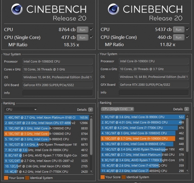This screenshot has height=183, width=194.
Task: Select the Ryzen Threadripper row scoring 400
Action: click(143, 149)
